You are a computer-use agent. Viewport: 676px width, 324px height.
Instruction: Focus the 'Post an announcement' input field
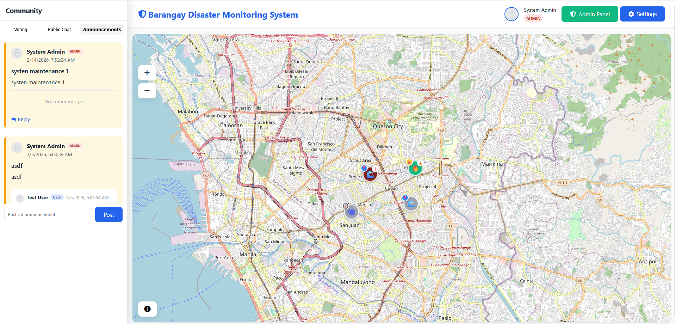pos(48,214)
